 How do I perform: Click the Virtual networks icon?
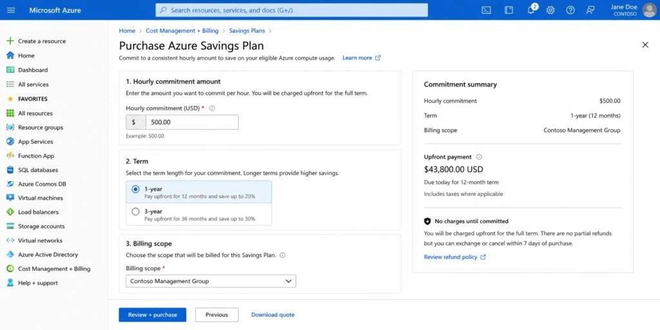coord(10,240)
